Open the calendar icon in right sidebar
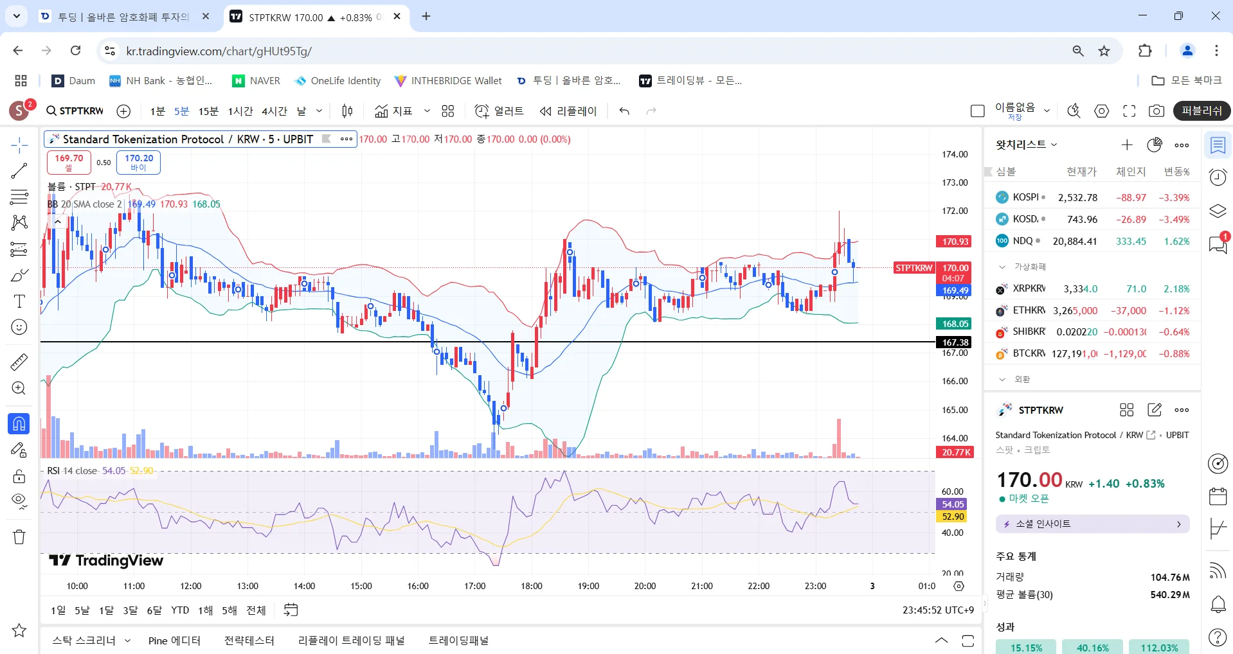The image size is (1233, 654). [1218, 496]
